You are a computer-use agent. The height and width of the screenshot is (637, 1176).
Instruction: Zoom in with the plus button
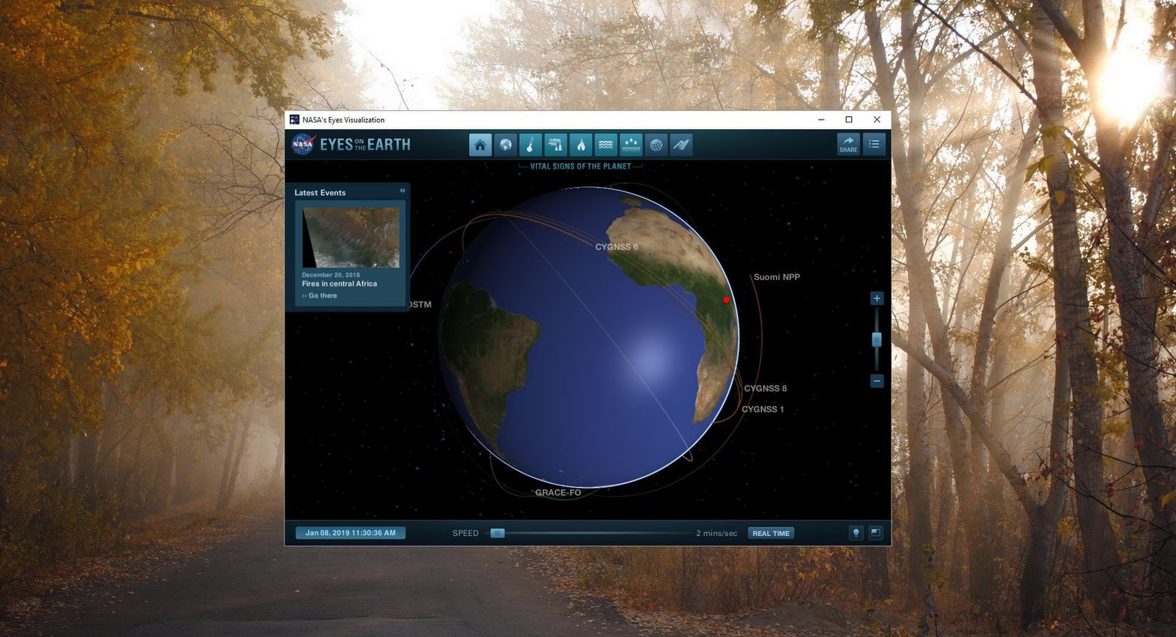[877, 298]
